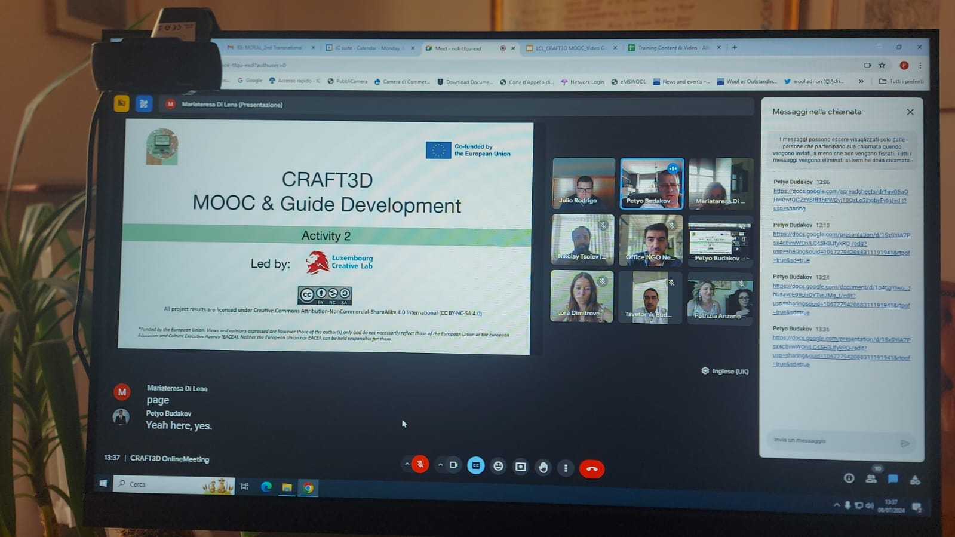Open PubbliCamera bookmark
The height and width of the screenshot is (537, 955).
coord(347,81)
